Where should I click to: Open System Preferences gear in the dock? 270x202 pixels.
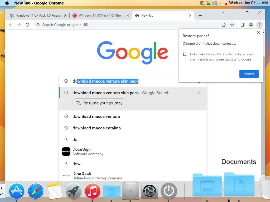[x=150, y=191]
